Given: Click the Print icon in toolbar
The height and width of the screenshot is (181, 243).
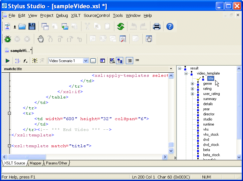Looking at the screenshot, I should [x=156, y=26].
